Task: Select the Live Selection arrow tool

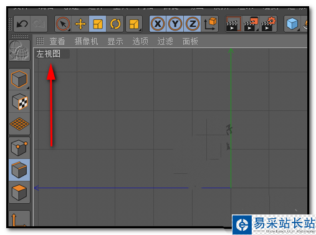Action: [63, 24]
